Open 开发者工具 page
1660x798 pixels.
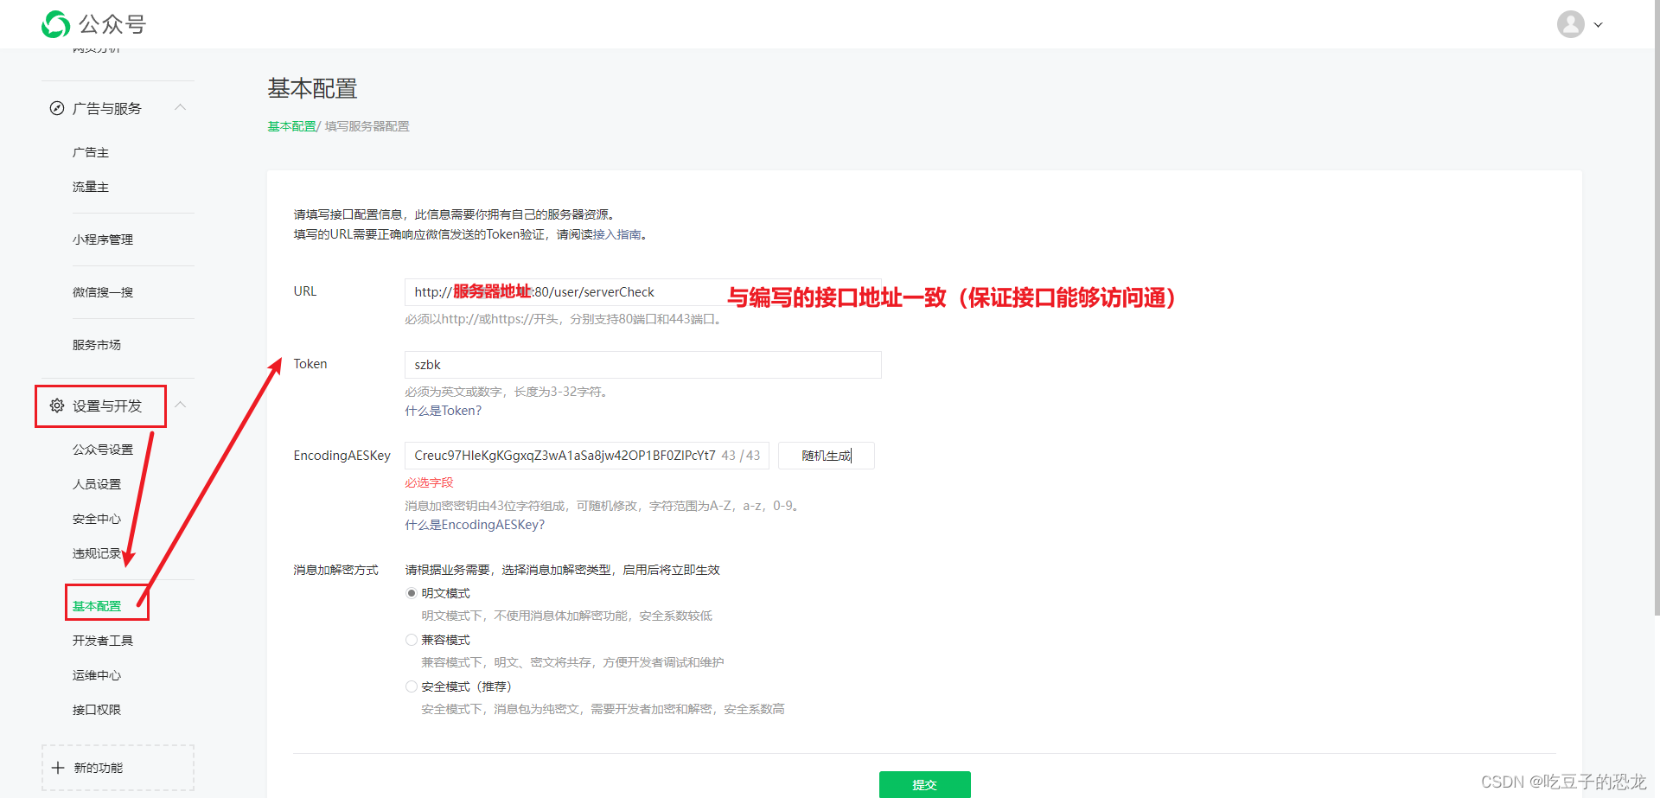click(103, 641)
